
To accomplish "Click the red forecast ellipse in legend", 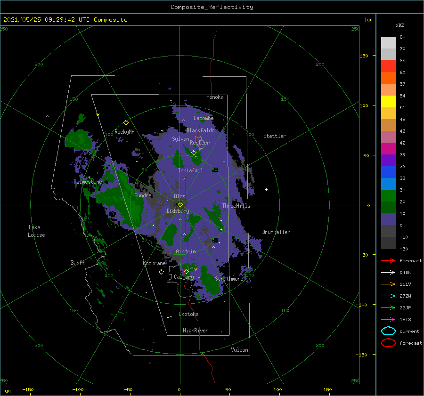I will (388, 343).
